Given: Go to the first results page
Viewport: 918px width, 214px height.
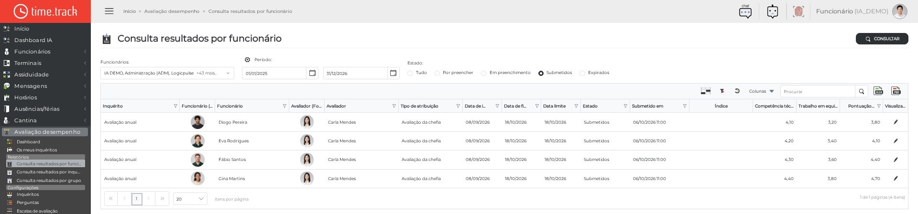Looking at the screenshot, I should pos(111,199).
